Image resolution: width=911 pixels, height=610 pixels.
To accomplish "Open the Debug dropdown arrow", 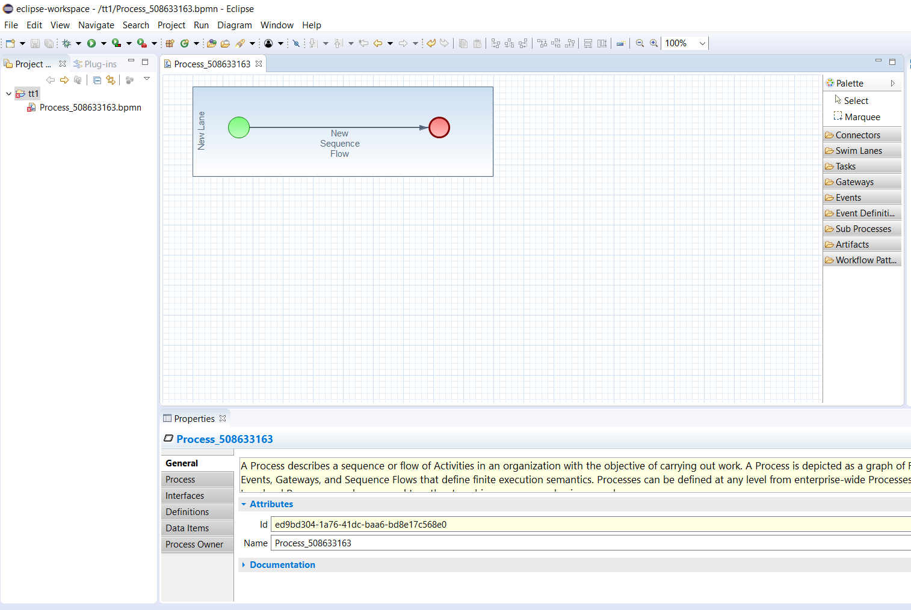I will click(78, 43).
